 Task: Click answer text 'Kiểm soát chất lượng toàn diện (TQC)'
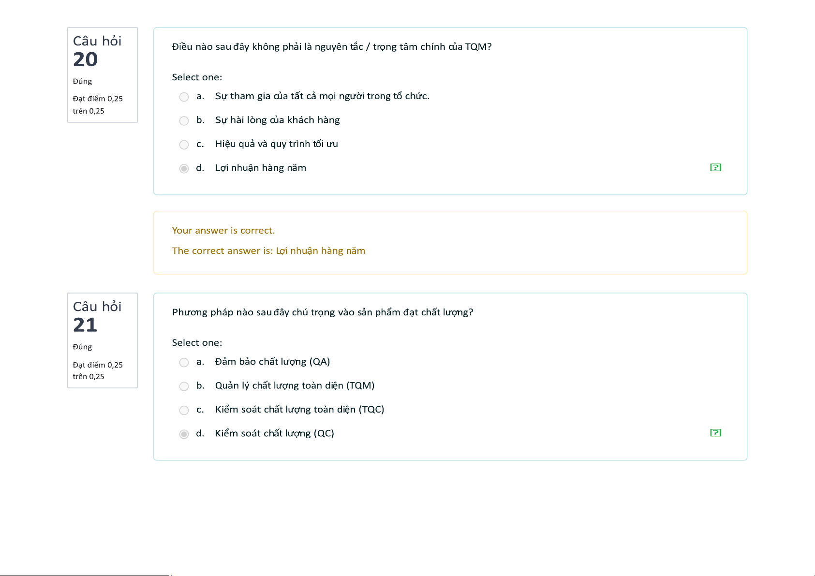point(300,410)
